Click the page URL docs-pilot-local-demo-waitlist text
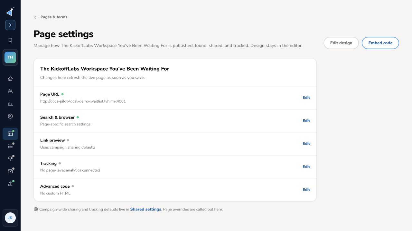The width and height of the screenshot is (412, 231). (x=83, y=101)
